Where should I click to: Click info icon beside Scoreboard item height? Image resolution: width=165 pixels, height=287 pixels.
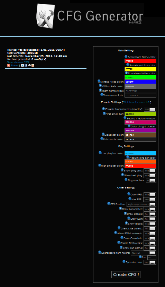100,252
